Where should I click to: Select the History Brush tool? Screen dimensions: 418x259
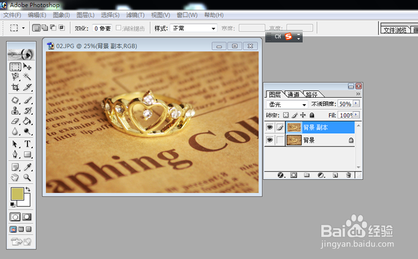tap(27, 111)
